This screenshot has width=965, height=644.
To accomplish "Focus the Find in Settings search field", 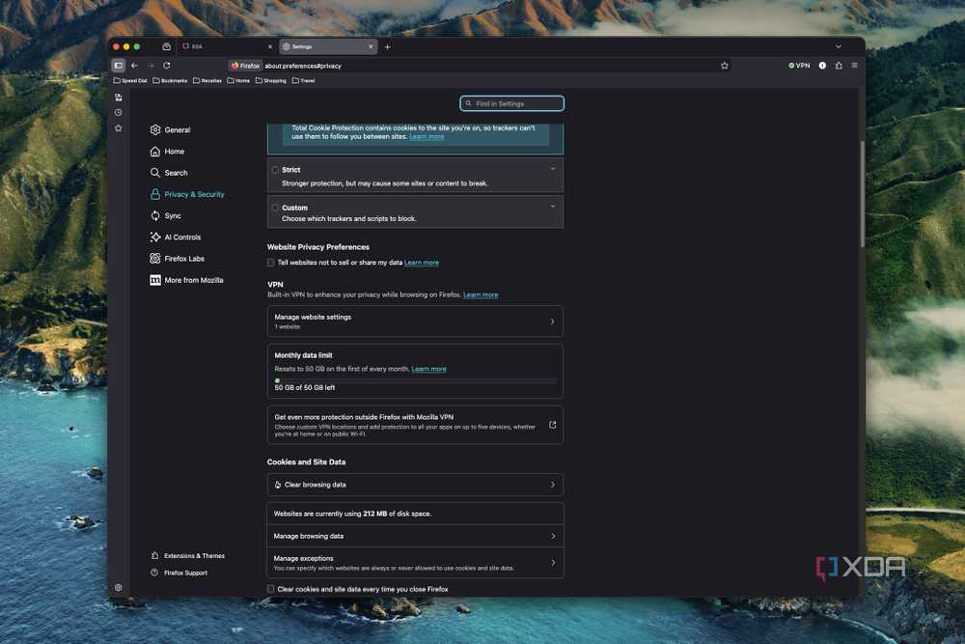I will pos(512,103).
